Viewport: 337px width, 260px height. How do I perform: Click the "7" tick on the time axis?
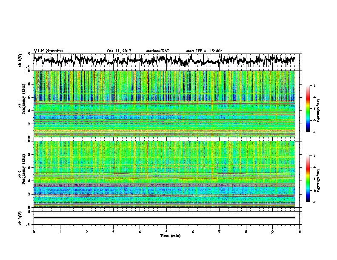(220, 232)
